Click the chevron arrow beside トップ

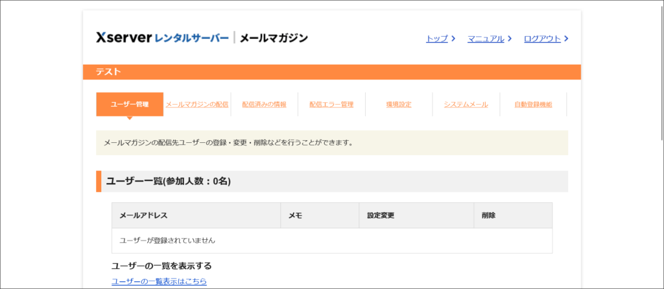[453, 39]
